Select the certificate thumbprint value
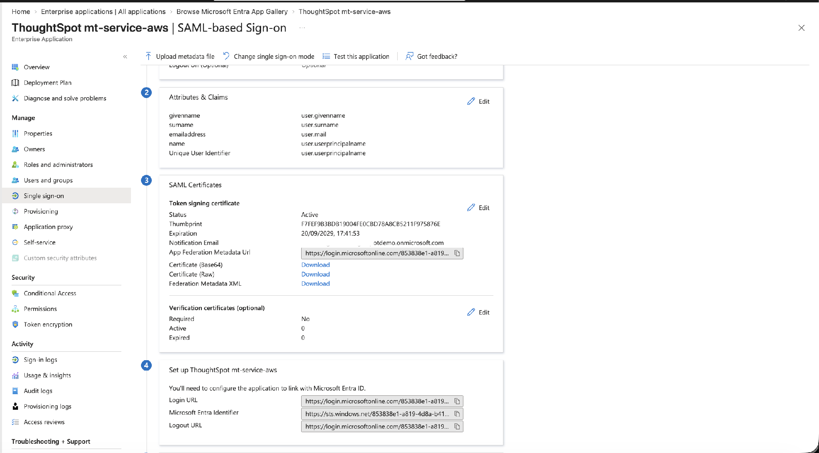 click(371, 224)
